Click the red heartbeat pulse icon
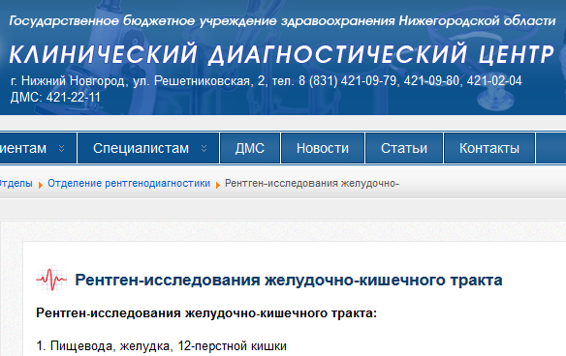Viewport: 566px width, 356px height. point(51,280)
